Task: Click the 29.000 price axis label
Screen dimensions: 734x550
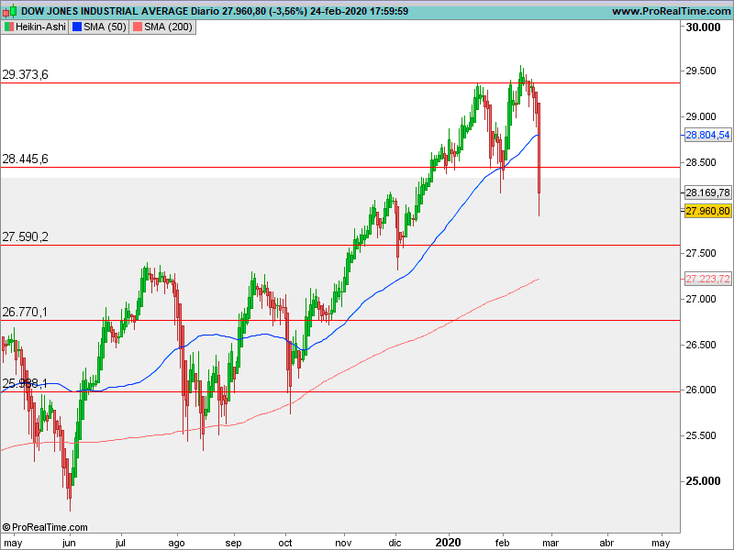Action: [x=701, y=116]
